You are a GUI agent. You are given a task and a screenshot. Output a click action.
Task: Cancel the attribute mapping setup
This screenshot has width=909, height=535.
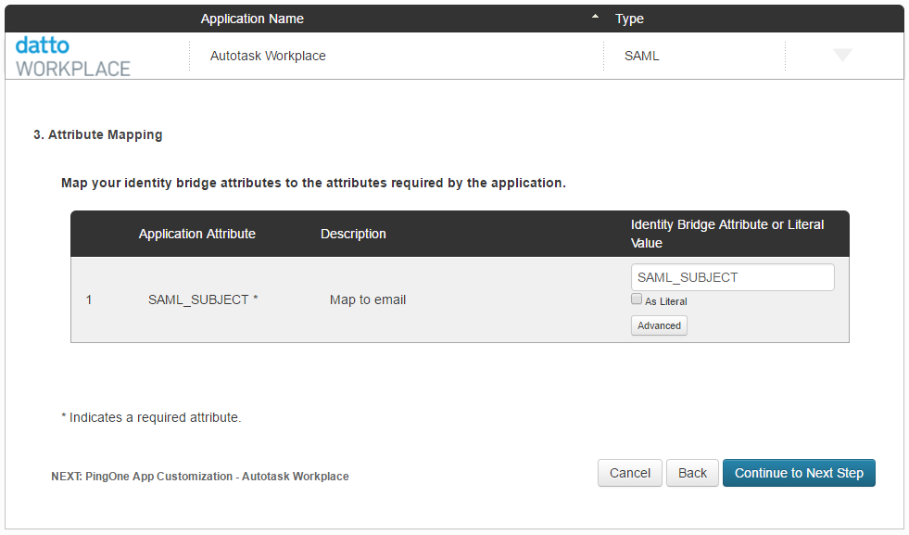(x=629, y=473)
